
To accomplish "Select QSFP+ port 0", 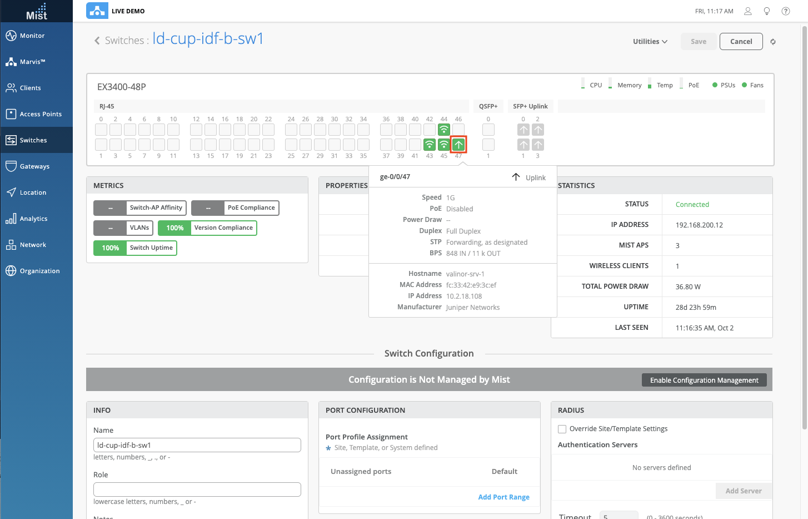I will 488,130.
